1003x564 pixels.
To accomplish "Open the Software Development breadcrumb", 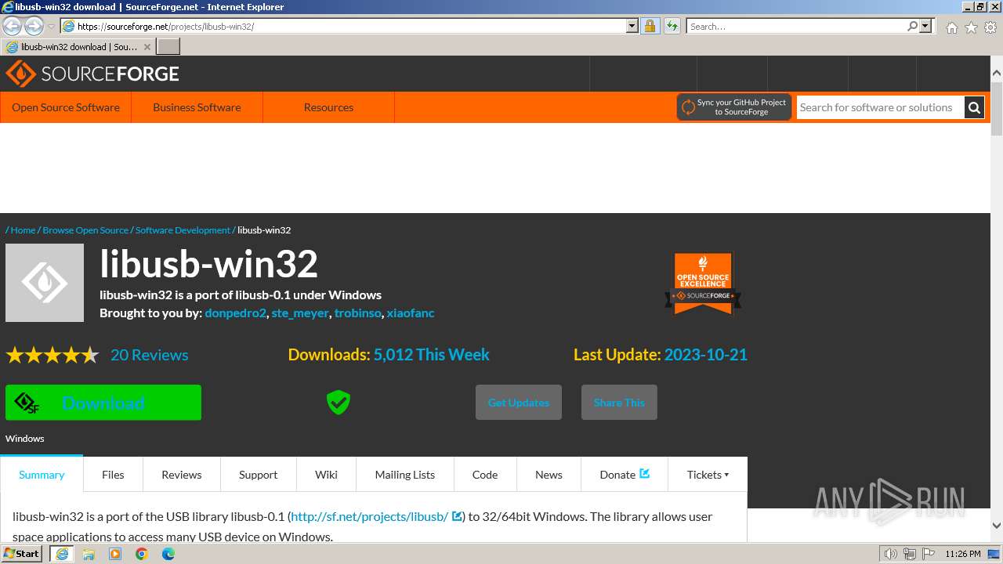I will tap(183, 230).
